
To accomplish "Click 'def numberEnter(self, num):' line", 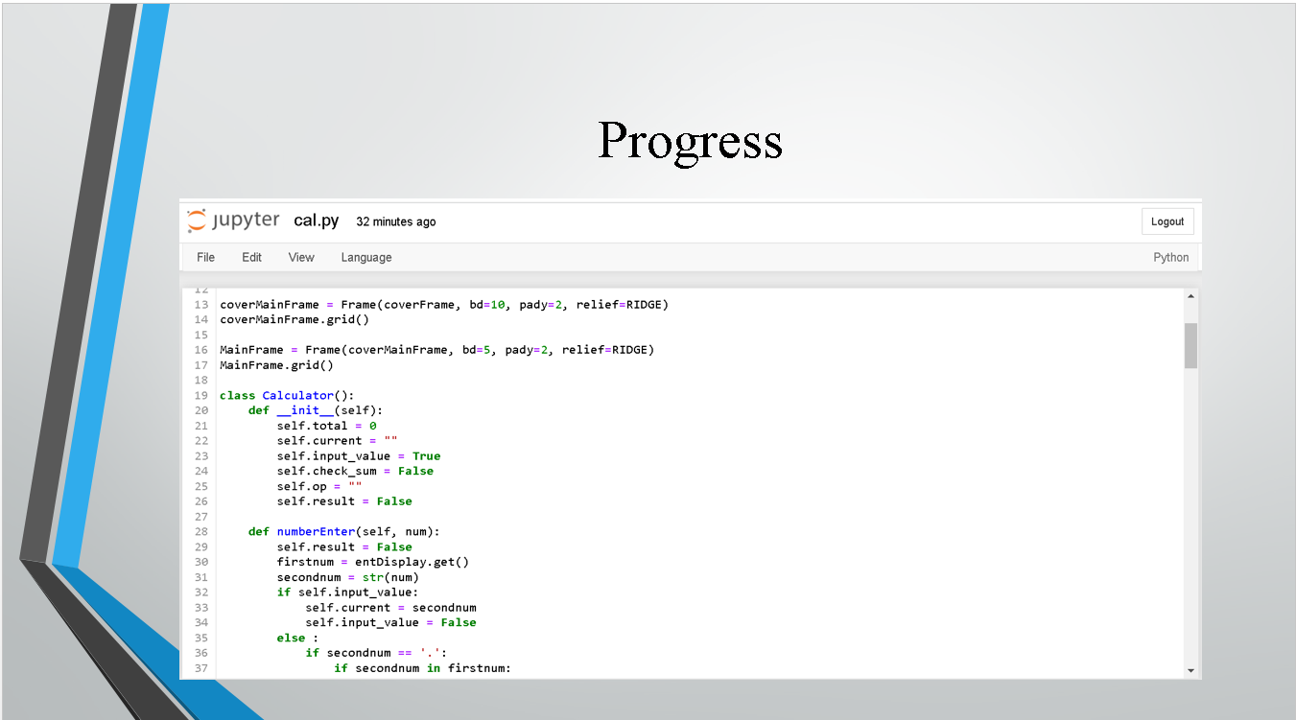I will 344,531.
